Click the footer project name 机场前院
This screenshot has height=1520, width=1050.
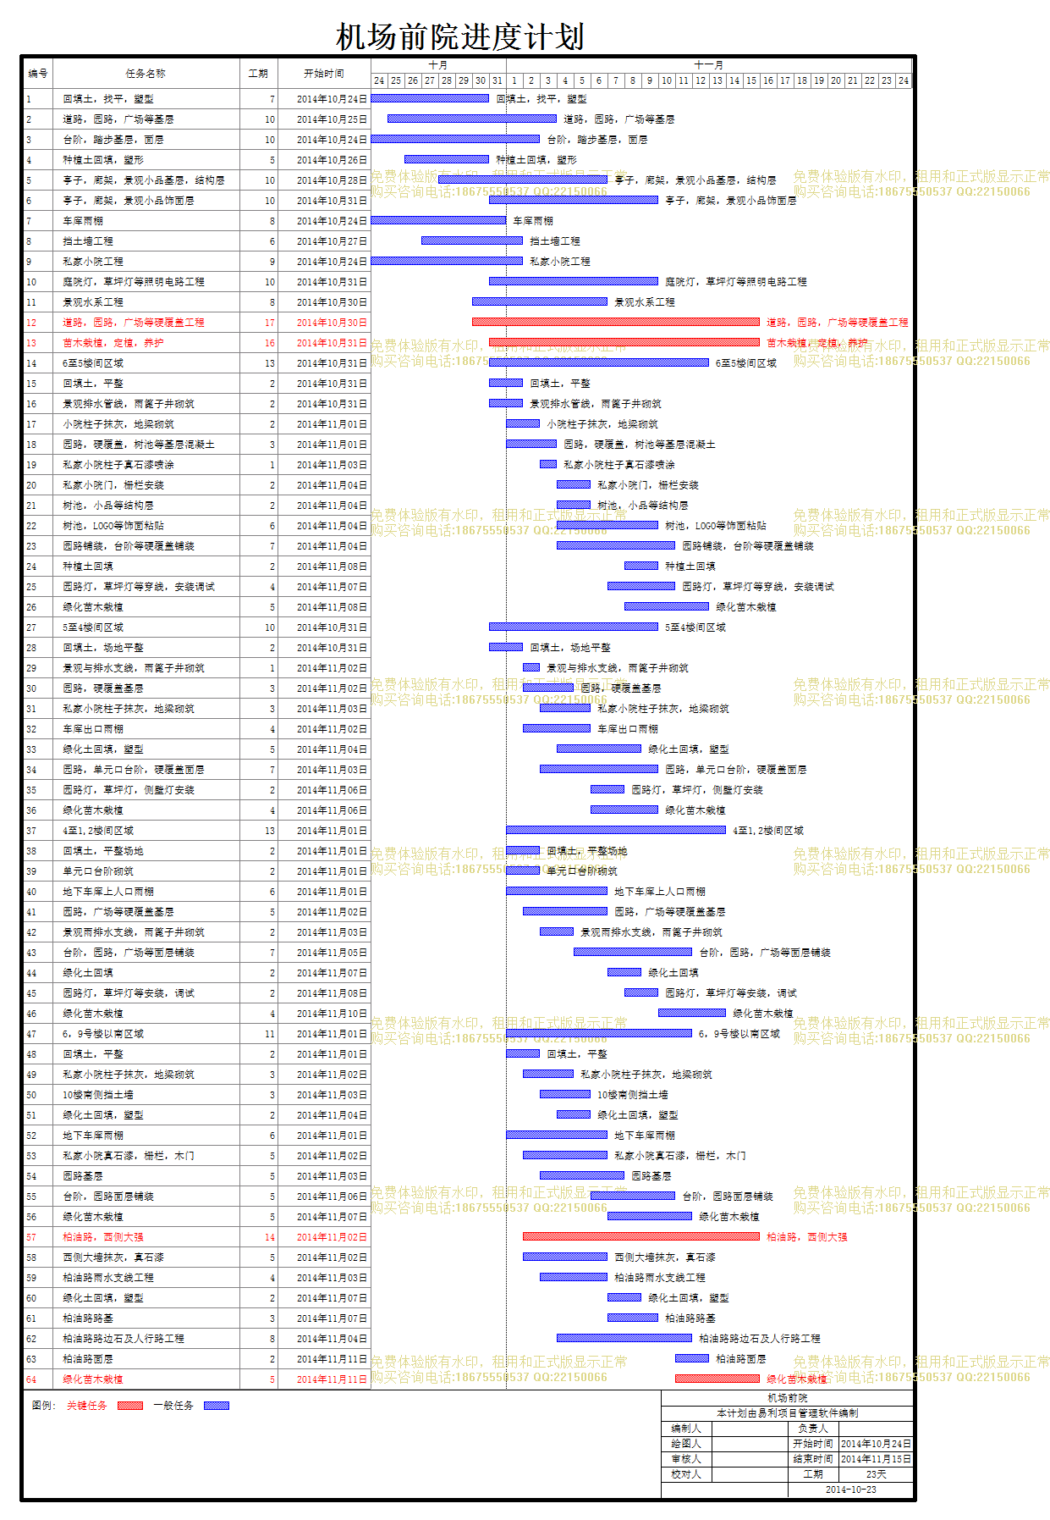tap(788, 1398)
